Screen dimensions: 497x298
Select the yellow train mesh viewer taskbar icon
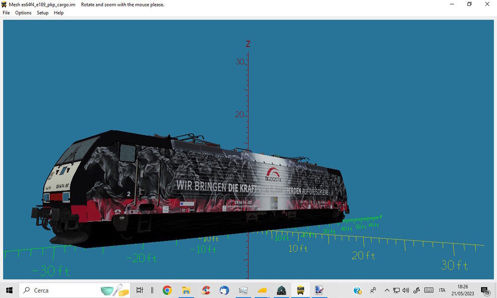point(301,290)
